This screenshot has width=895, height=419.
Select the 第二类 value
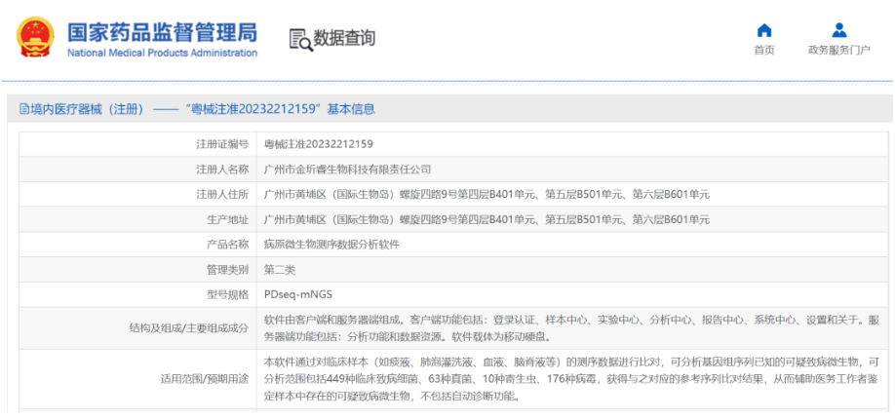280,270
